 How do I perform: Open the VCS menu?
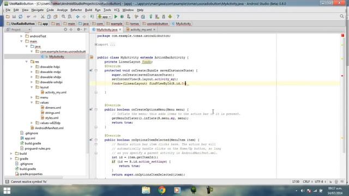click(117, 10)
